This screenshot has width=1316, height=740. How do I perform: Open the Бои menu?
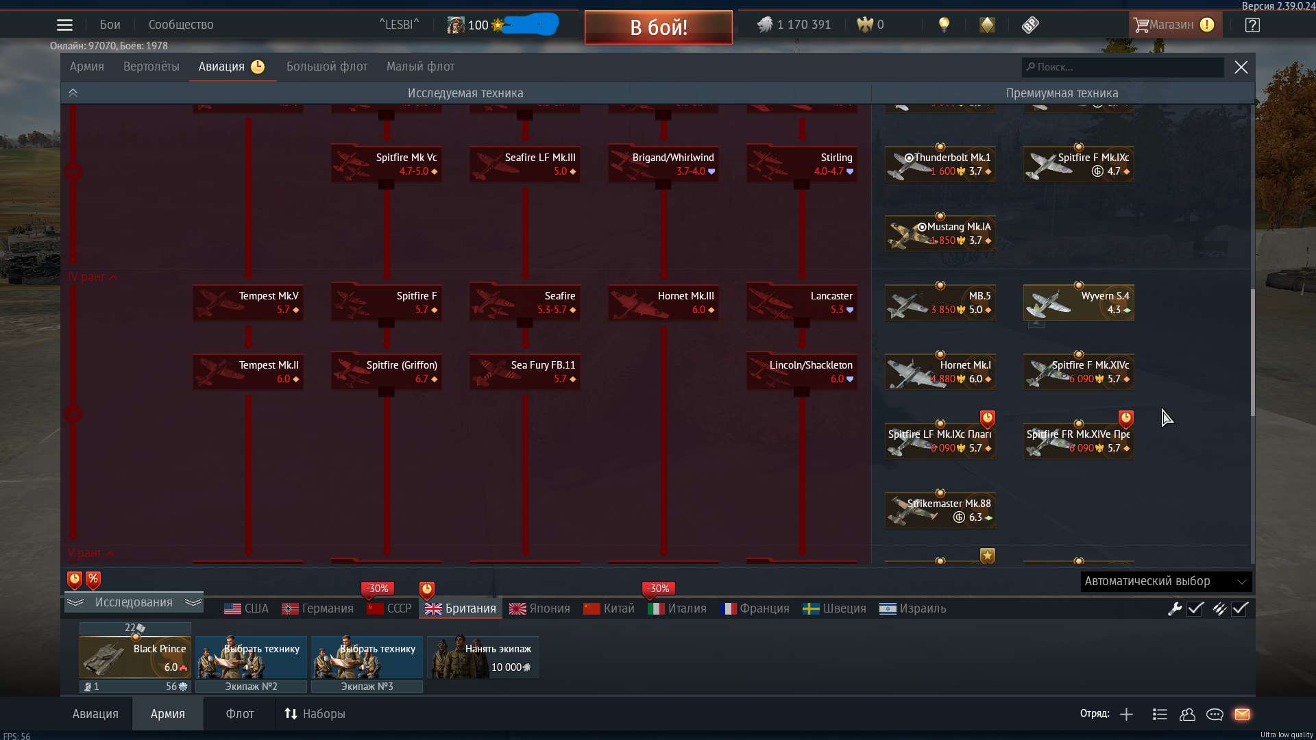coord(110,25)
